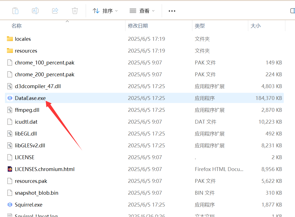Image resolution: width=295 pixels, height=217 pixels.
Task: Click the Share icon in toolbar
Action: (x=55, y=11)
